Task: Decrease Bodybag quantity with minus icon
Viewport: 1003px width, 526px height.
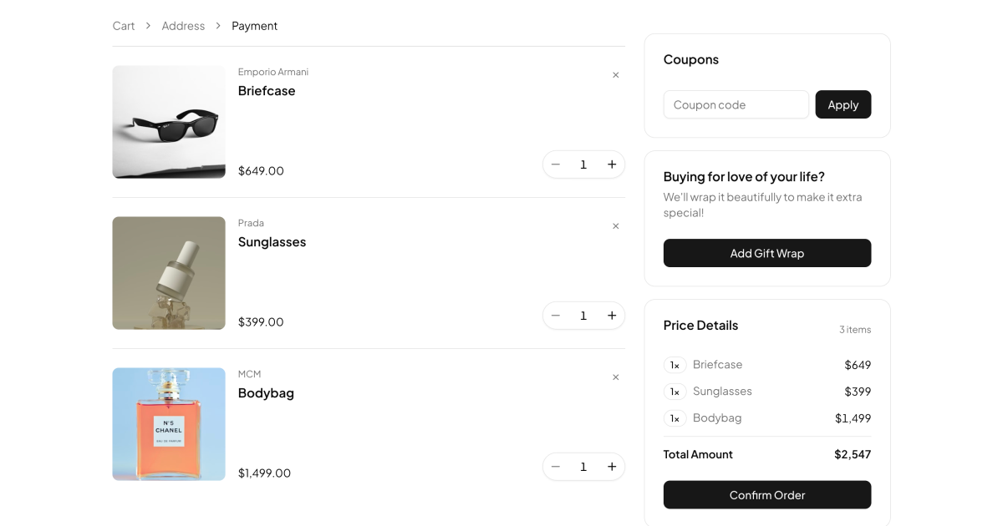Action: point(556,467)
